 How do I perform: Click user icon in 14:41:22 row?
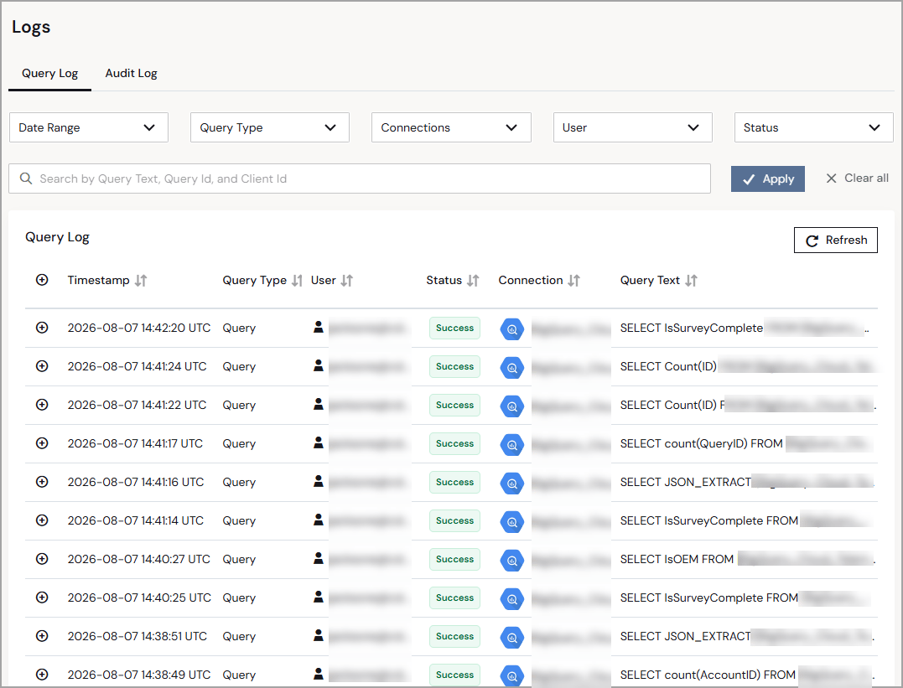pos(318,404)
